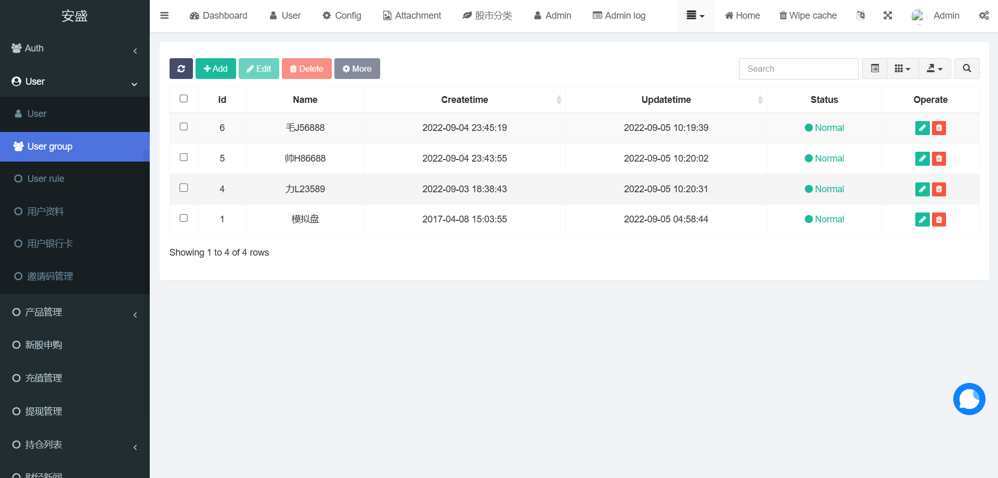This screenshot has height=478, width=998.
Task: Click green edit pencil for row 毛J56888
Action: (x=922, y=128)
